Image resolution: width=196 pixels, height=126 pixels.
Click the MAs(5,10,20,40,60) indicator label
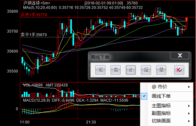point(40,8)
